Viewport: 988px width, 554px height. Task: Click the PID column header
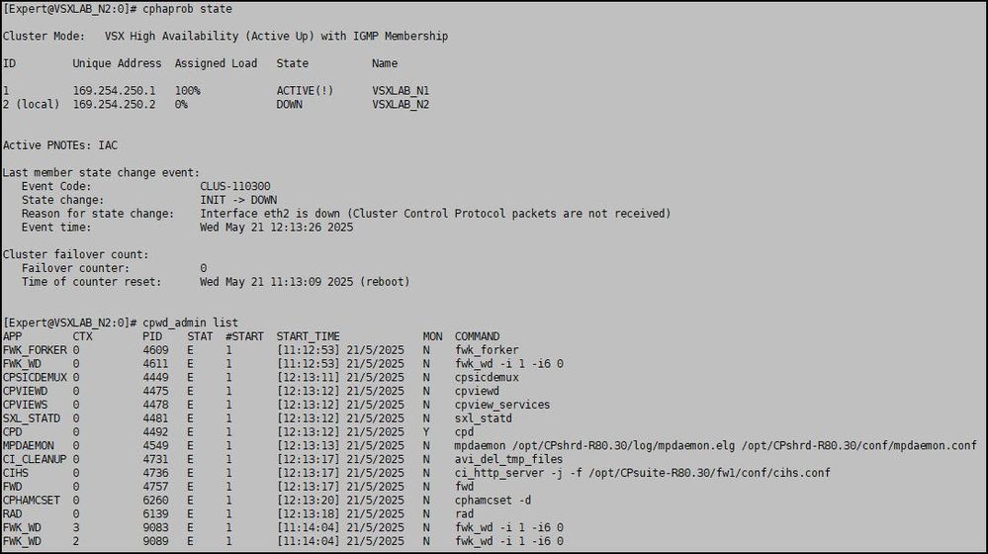[x=151, y=336]
